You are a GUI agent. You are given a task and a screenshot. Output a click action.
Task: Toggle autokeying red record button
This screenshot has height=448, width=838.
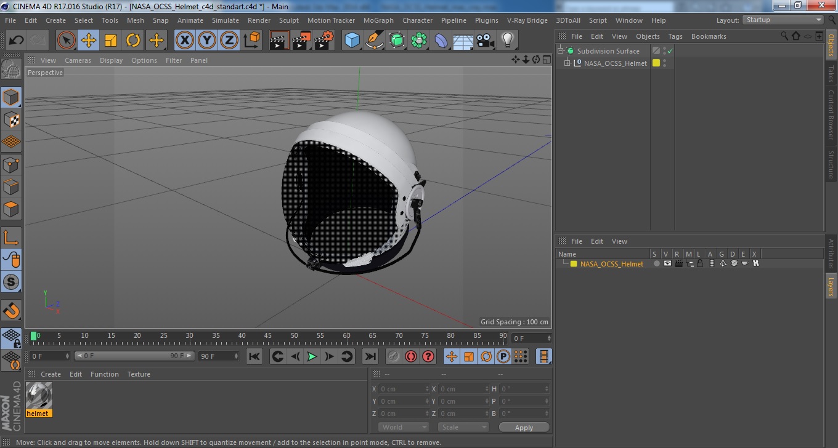pos(411,356)
